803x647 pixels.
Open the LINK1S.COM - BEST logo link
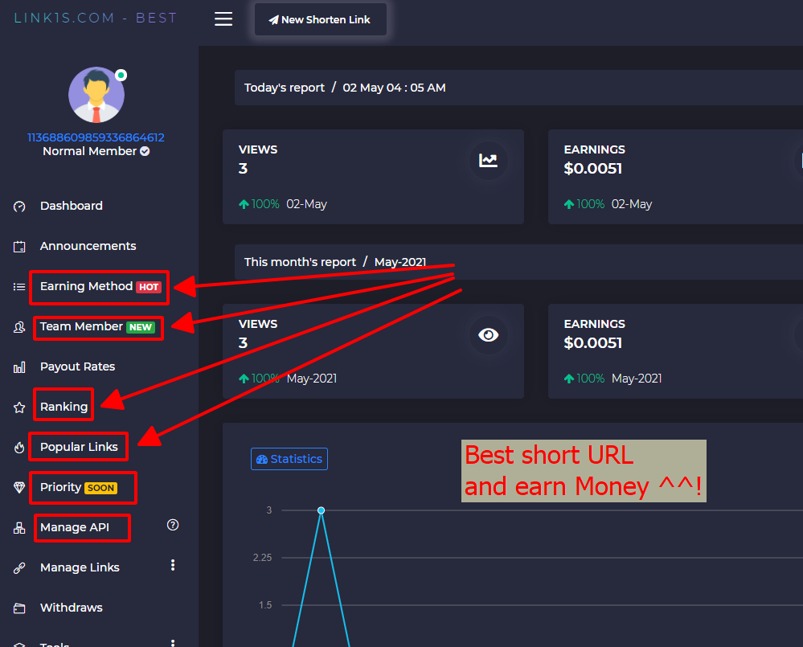(x=96, y=18)
